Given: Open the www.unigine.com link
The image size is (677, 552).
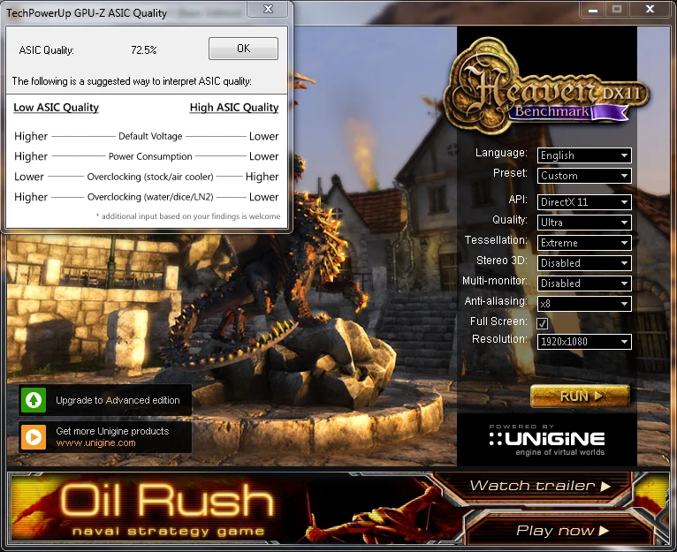Looking at the screenshot, I should pos(95,442).
